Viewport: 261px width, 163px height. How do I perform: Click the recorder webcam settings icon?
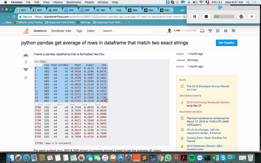click(241, 17)
